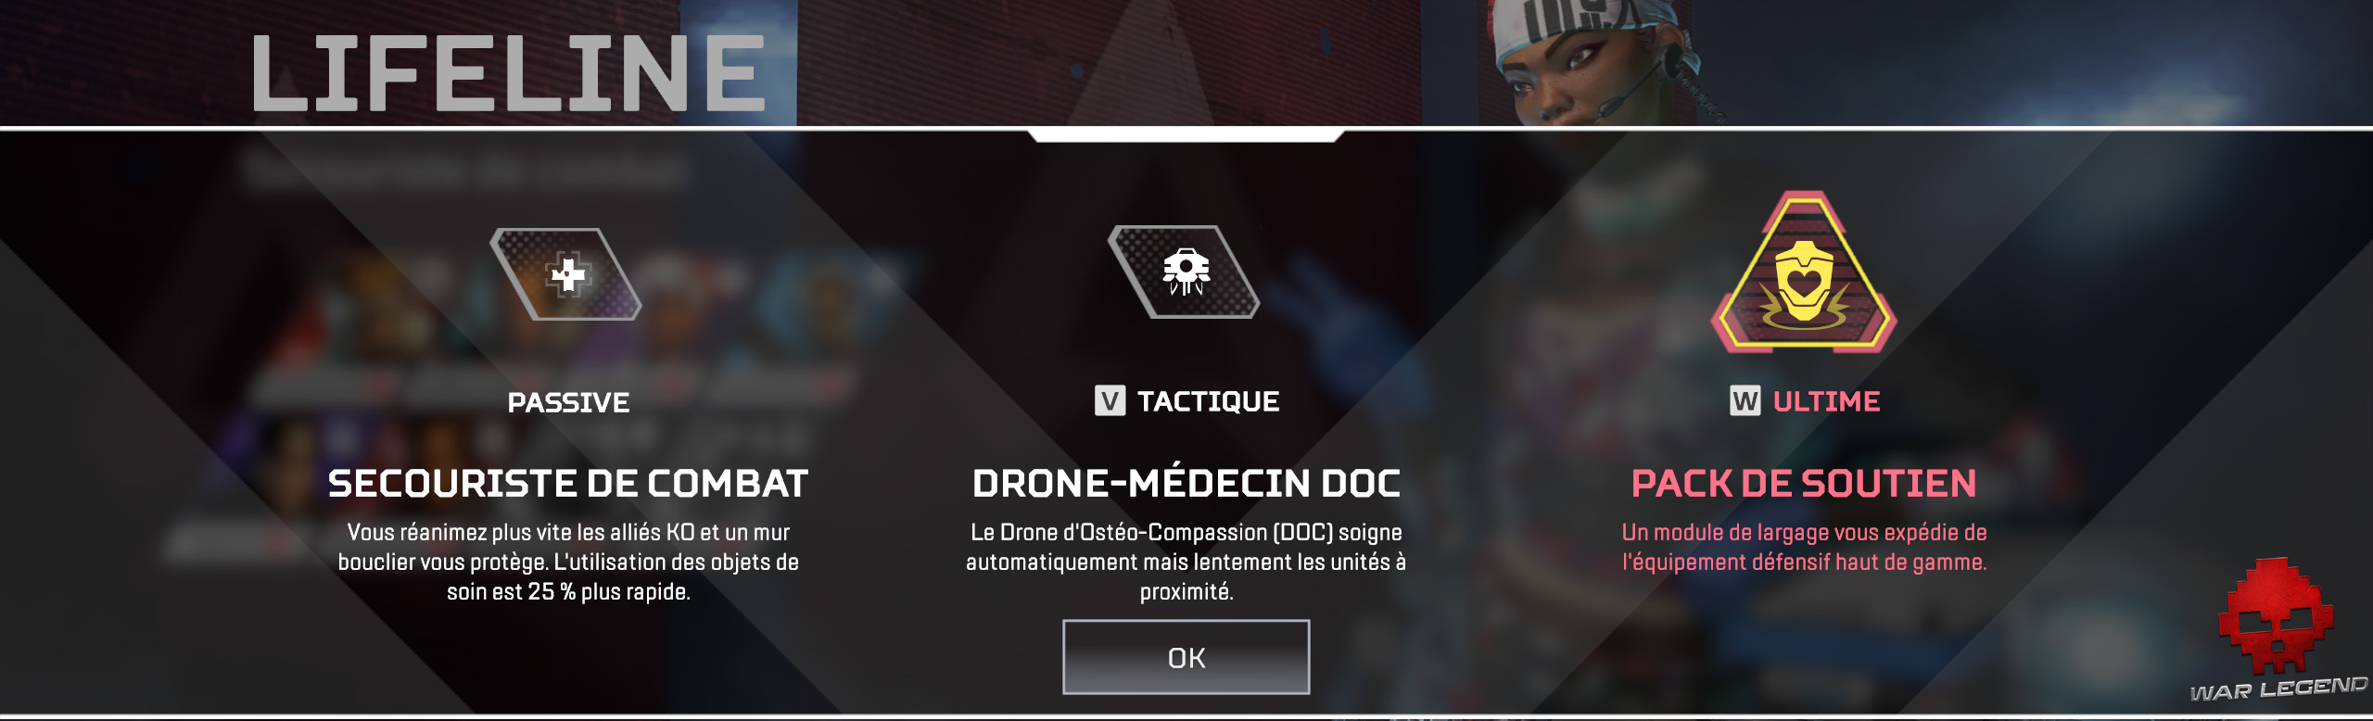Click the Care Package ultimate triangle icon
Viewport: 2373px width, 721px height.
click(1803, 272)
